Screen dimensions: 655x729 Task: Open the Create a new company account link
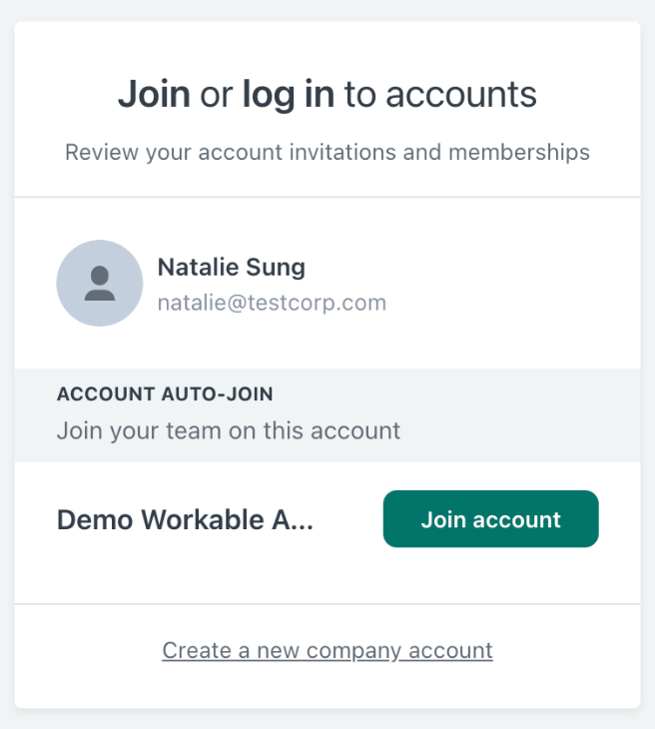point(327,650)
